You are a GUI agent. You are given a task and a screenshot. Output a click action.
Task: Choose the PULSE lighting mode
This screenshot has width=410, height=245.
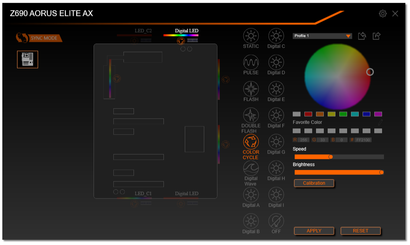pos(251,62)
